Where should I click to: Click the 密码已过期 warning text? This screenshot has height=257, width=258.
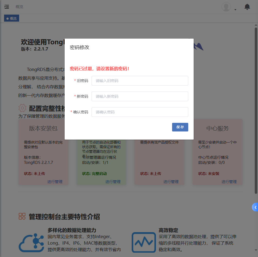99,69
